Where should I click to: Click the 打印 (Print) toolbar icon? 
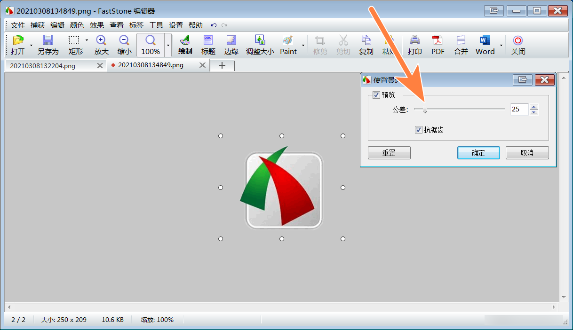click(x=414, y=45)
